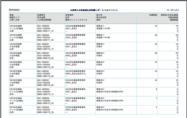Click SOO-1000254 in the MMS-1000171_20 row
187x118 pixels.
[44, 38]
